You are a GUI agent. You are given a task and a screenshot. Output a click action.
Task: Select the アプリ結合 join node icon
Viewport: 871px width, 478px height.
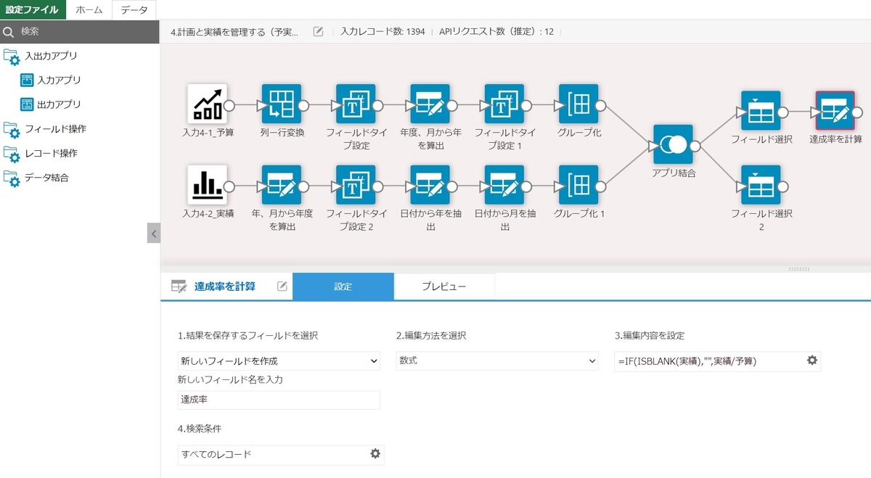coord(673,144)
